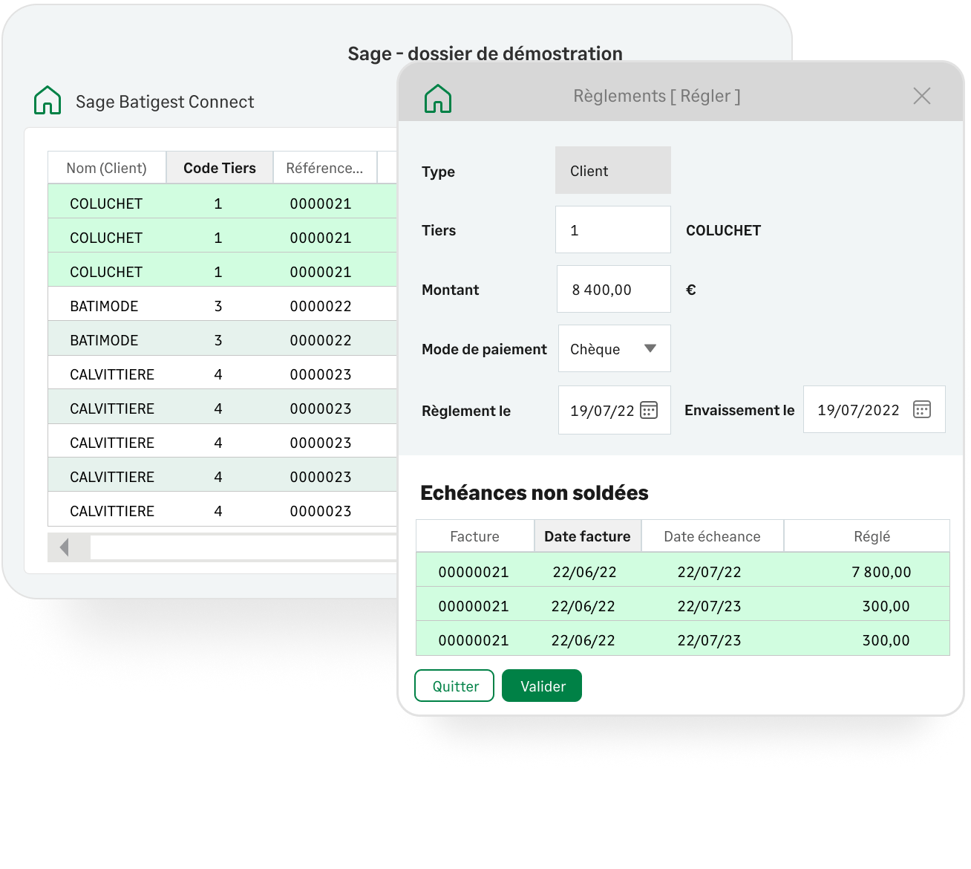This screenshot has width=971, height=869.
Task: Click the last 300,00 amount in Réglé column
Action: click(886, 640)
